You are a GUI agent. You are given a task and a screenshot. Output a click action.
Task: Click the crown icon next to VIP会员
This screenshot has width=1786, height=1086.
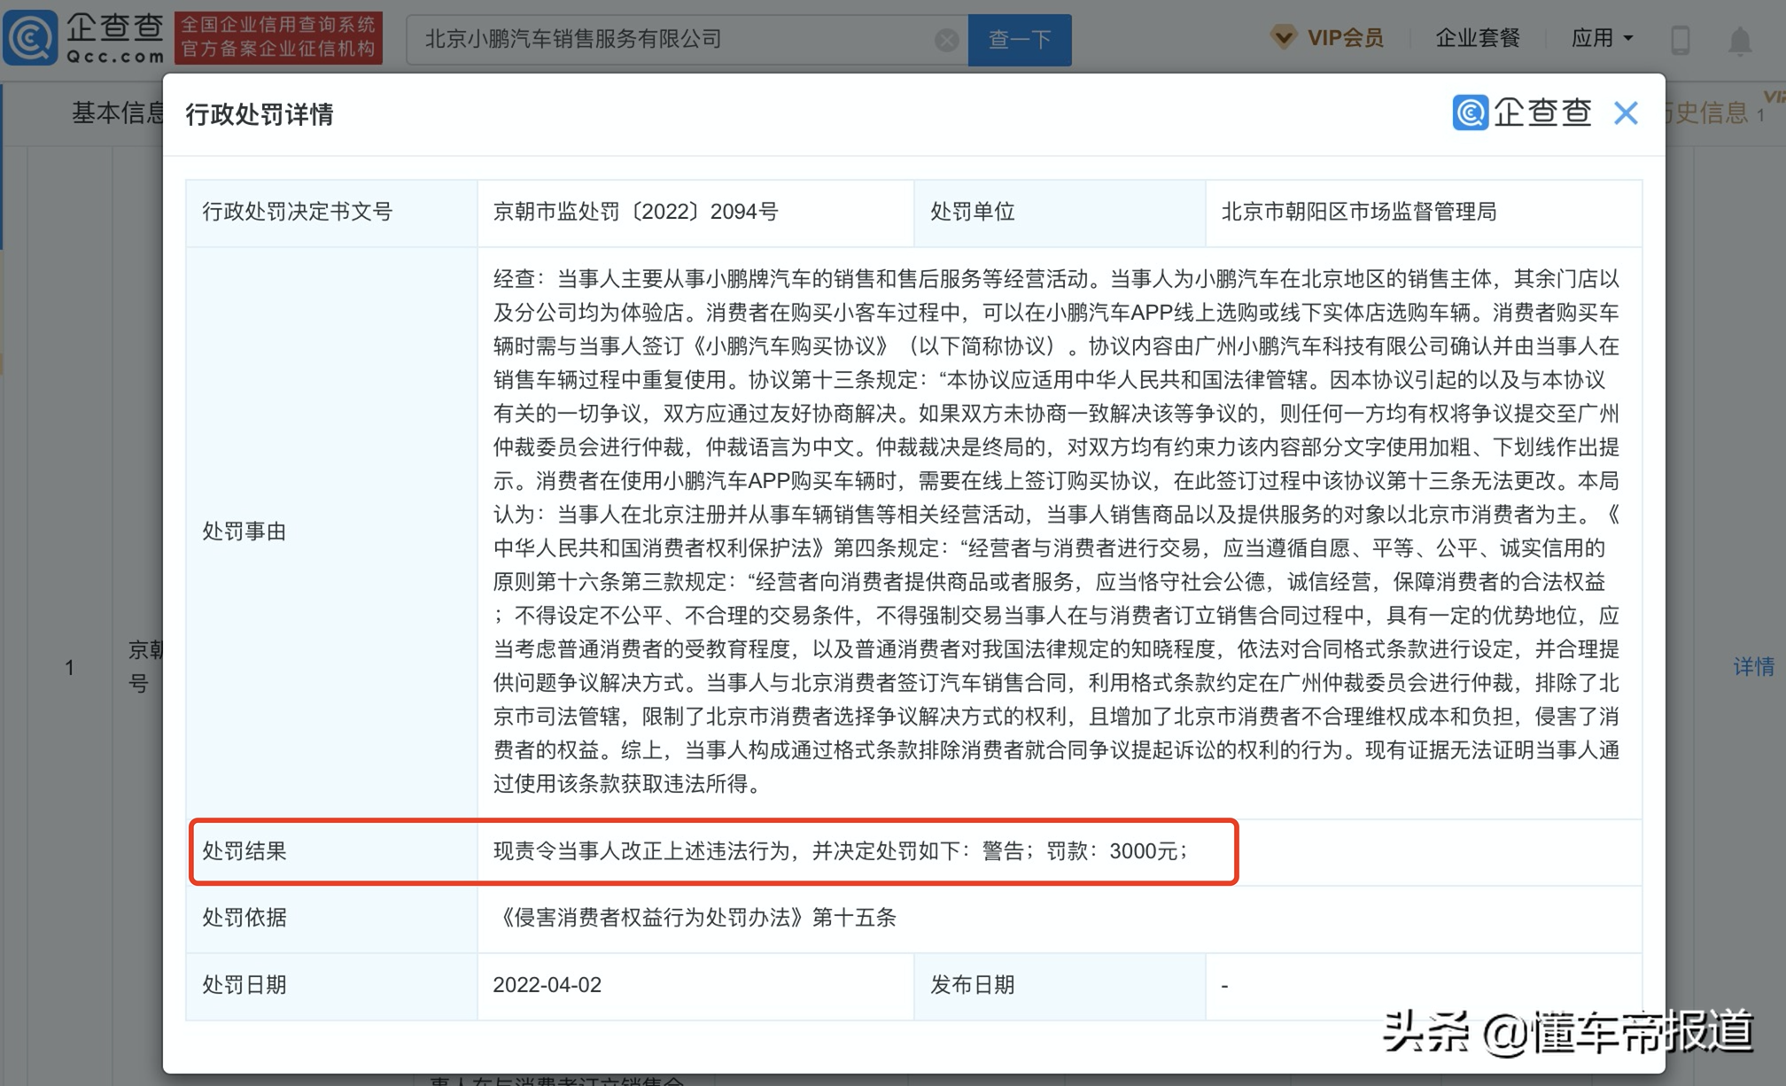[1283, 37]
